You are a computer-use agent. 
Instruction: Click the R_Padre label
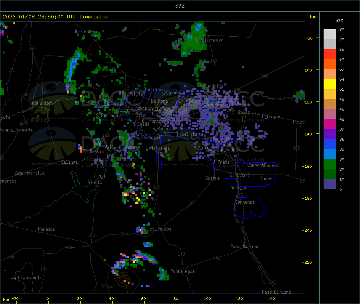[230, 150]
